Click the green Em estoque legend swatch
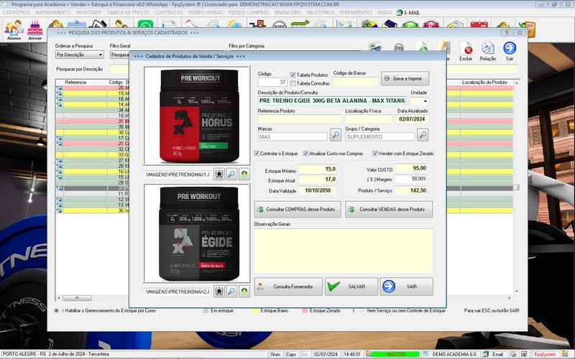The height and width of the screenshot is (359, 575). click(x=206, y=311)
